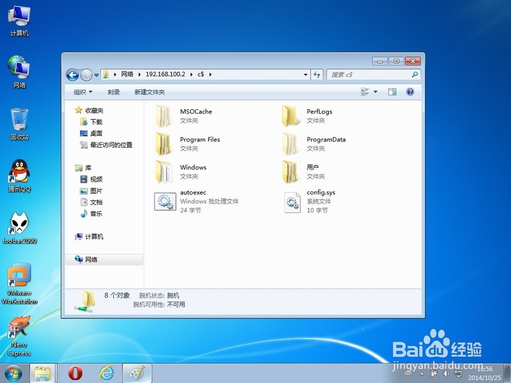Switch to Paint on the taskbar
Screen dimensions: 511x383
tap(137, 373)
